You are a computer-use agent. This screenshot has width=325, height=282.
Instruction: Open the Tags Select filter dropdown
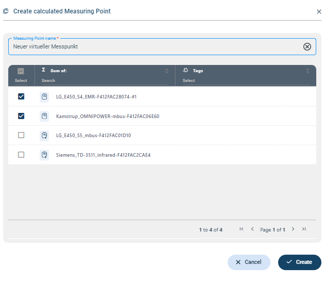point(246,80)
